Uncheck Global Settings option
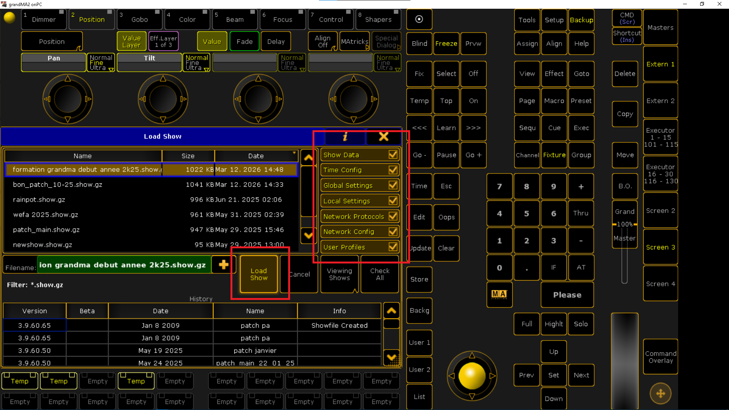The width and height of the screenshot is (729, 410). click(393, 185)
